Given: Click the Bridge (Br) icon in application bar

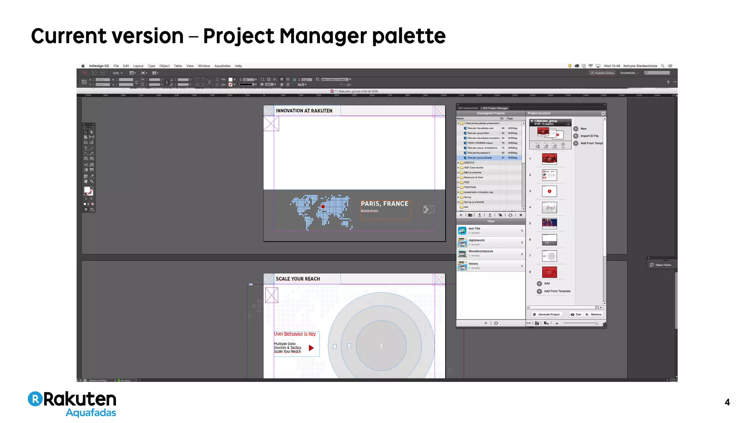Looking at the screenshot, I should coord(94,73).
